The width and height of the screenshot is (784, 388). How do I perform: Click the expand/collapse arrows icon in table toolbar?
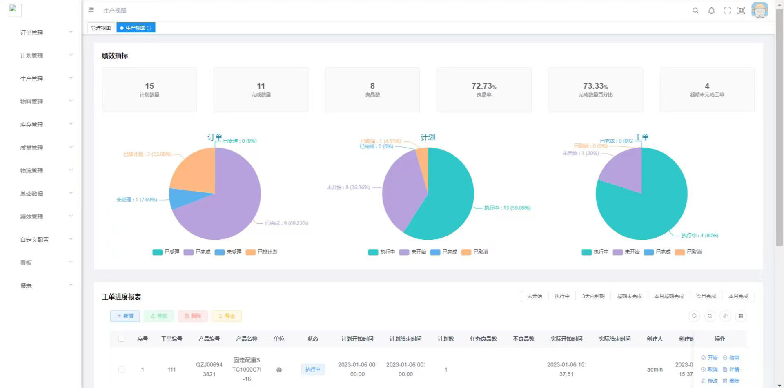[x=725, y=316]
